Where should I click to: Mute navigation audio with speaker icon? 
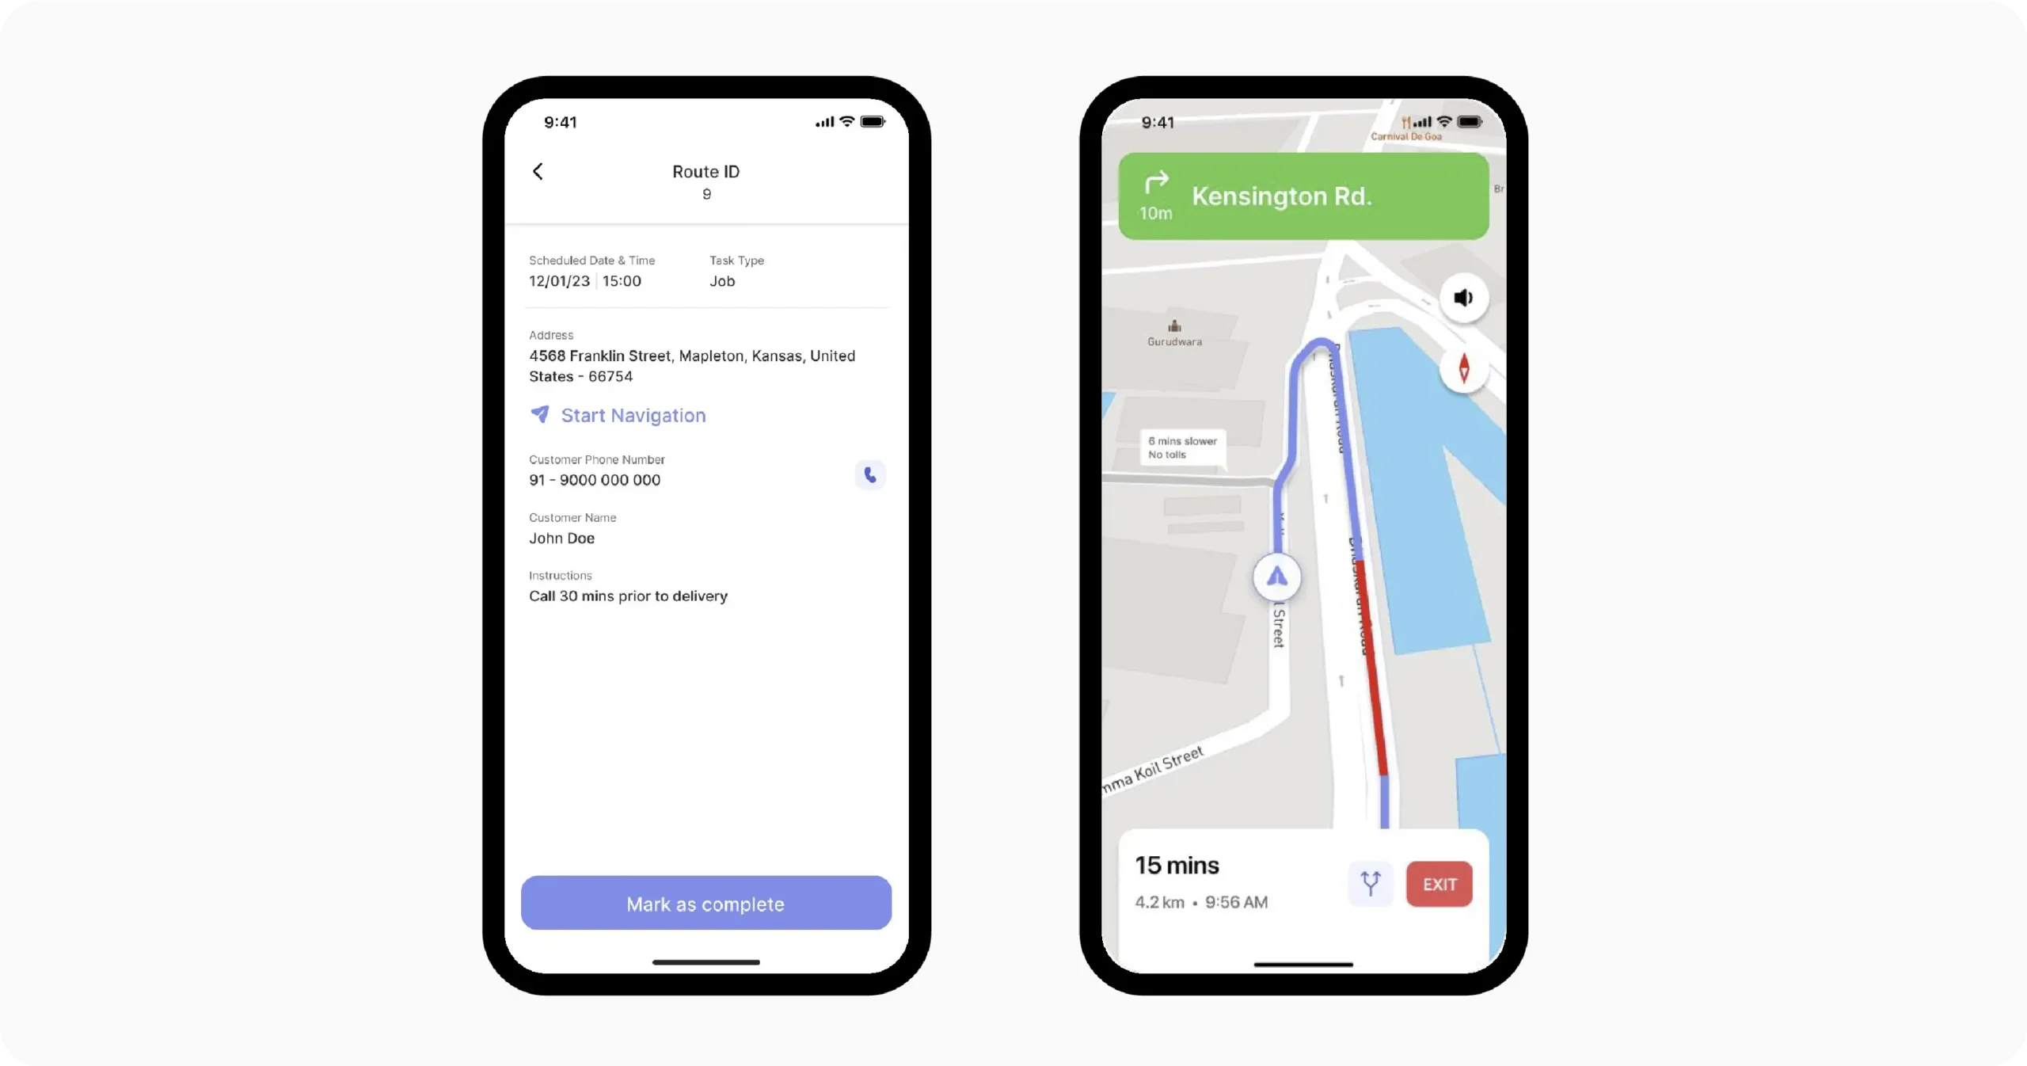1462,296
